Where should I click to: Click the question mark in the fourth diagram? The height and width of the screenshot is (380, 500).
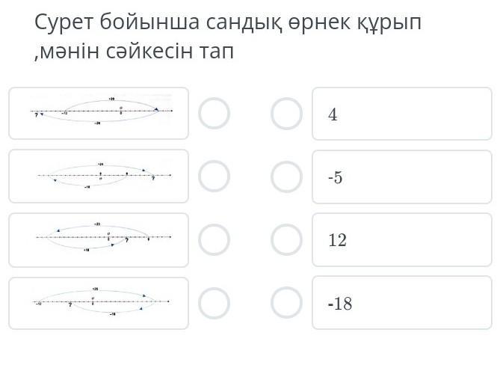(70, 305)
